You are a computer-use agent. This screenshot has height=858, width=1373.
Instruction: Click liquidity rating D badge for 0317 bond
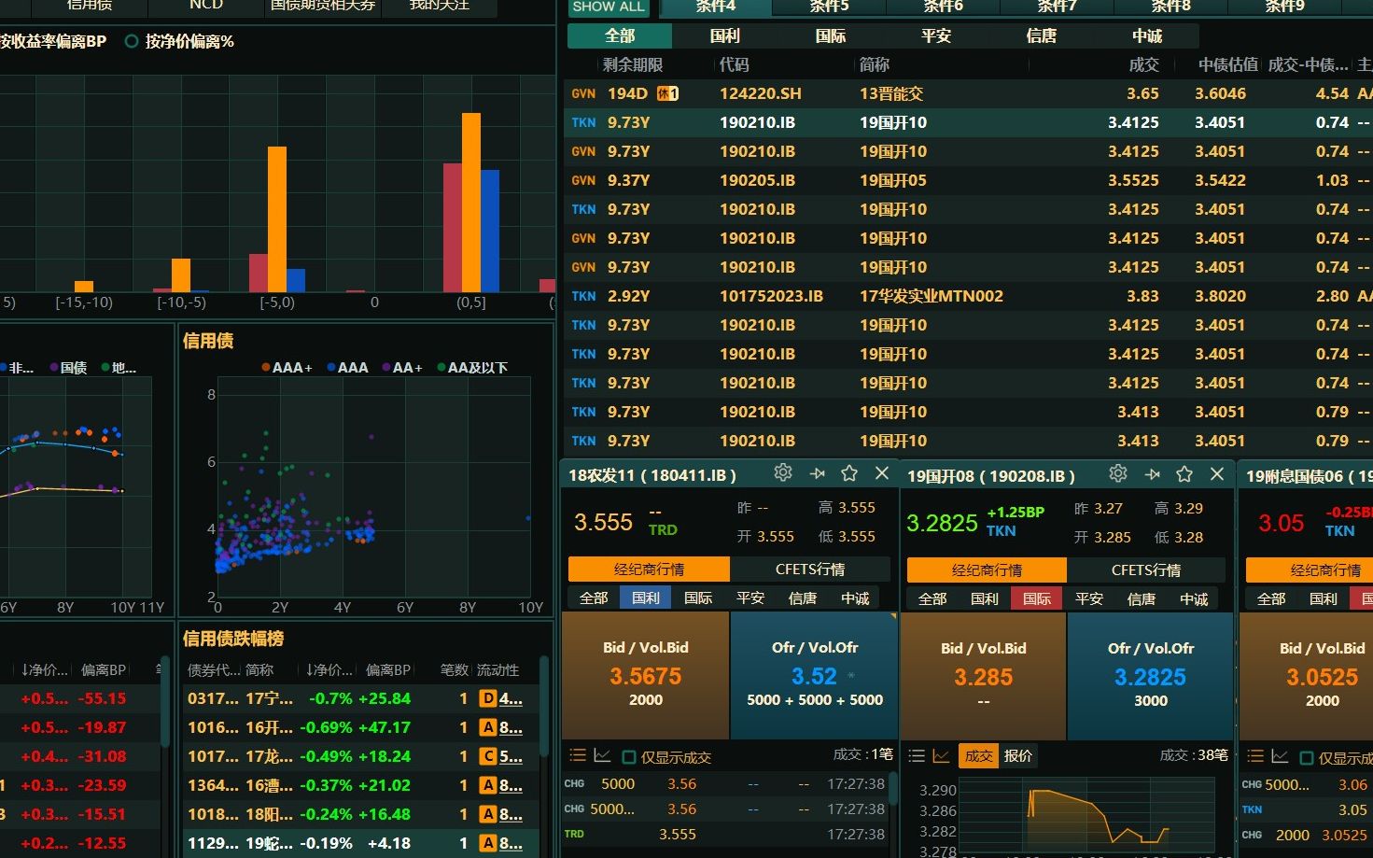click(487, 698)
